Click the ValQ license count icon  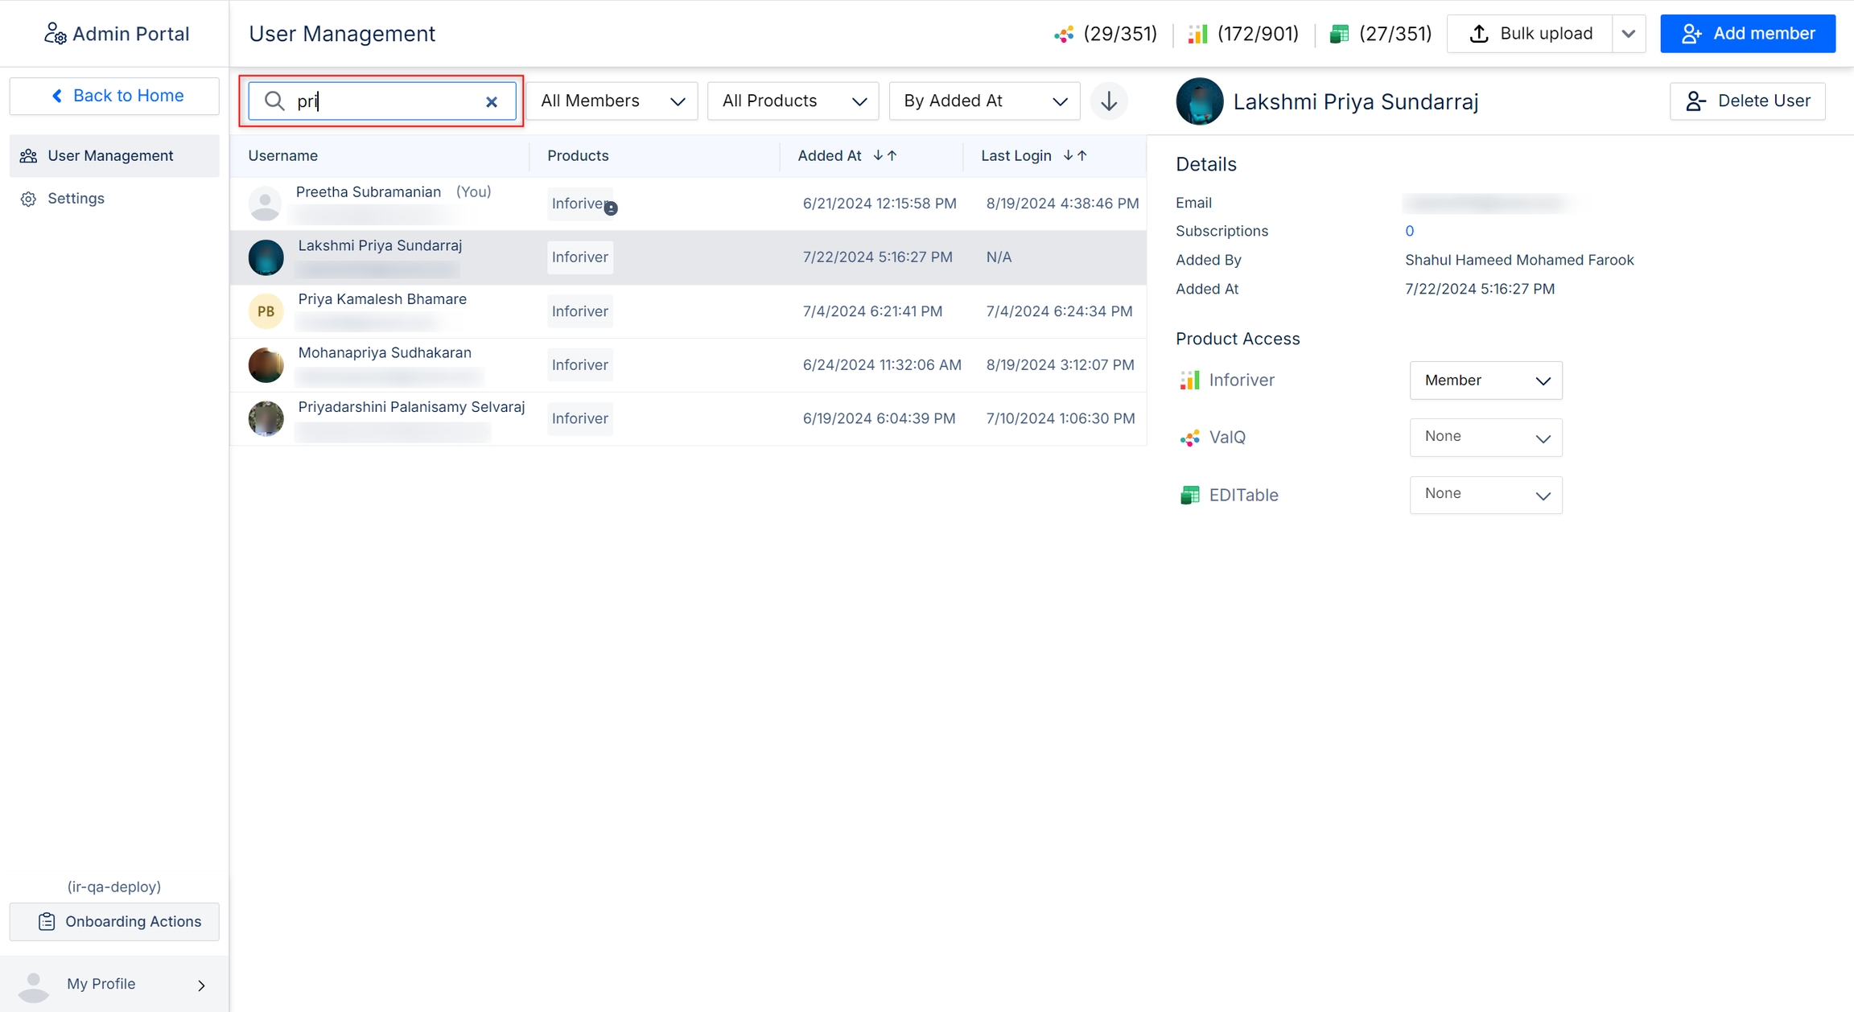pyautogui.click(x=1064, y=34)
